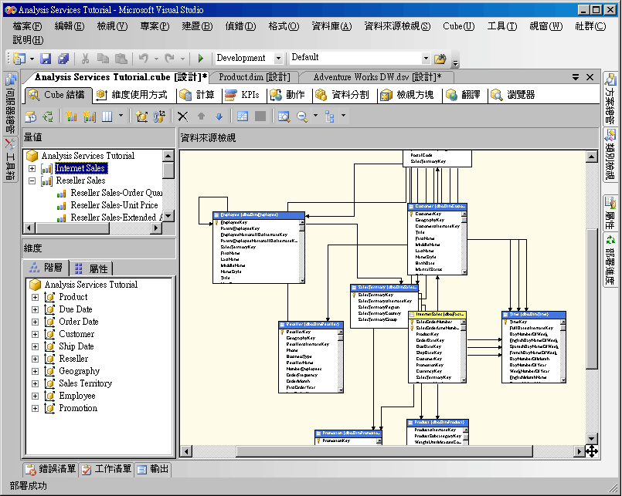The width and height of the screenshot is (622, 496).
Task: Click the New Measure icon
Action: 71,116
